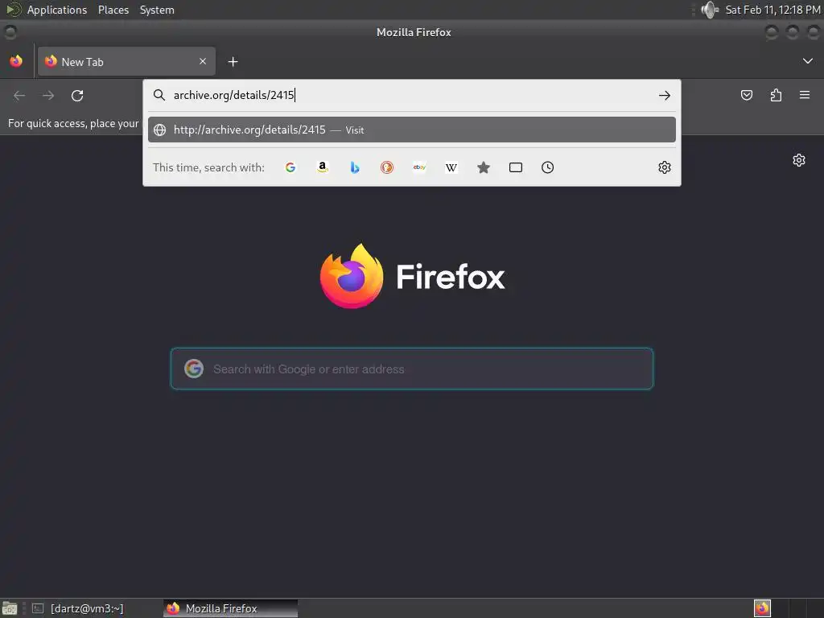This screenshot has width=824, height=618.
Task: Click the date and time clock
Action: click(772, 10)
